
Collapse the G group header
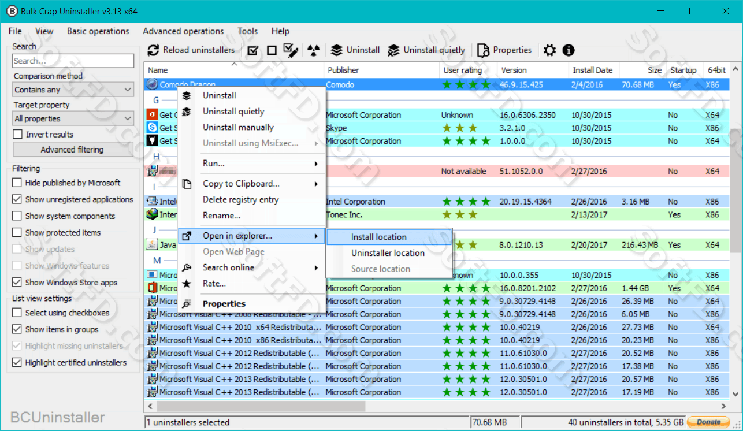155,100
